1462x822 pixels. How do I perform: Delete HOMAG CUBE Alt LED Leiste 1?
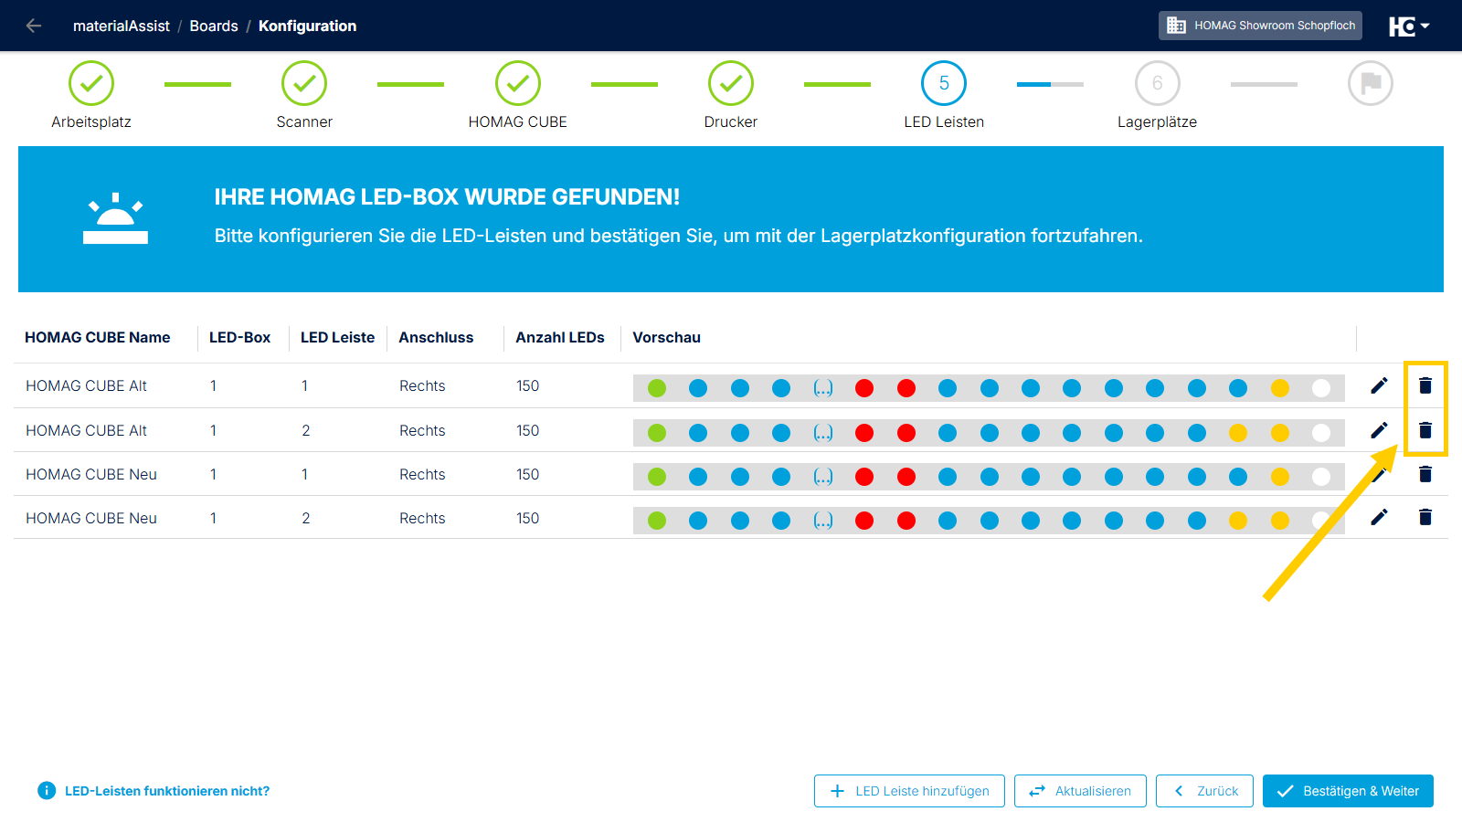(1425, 385)
